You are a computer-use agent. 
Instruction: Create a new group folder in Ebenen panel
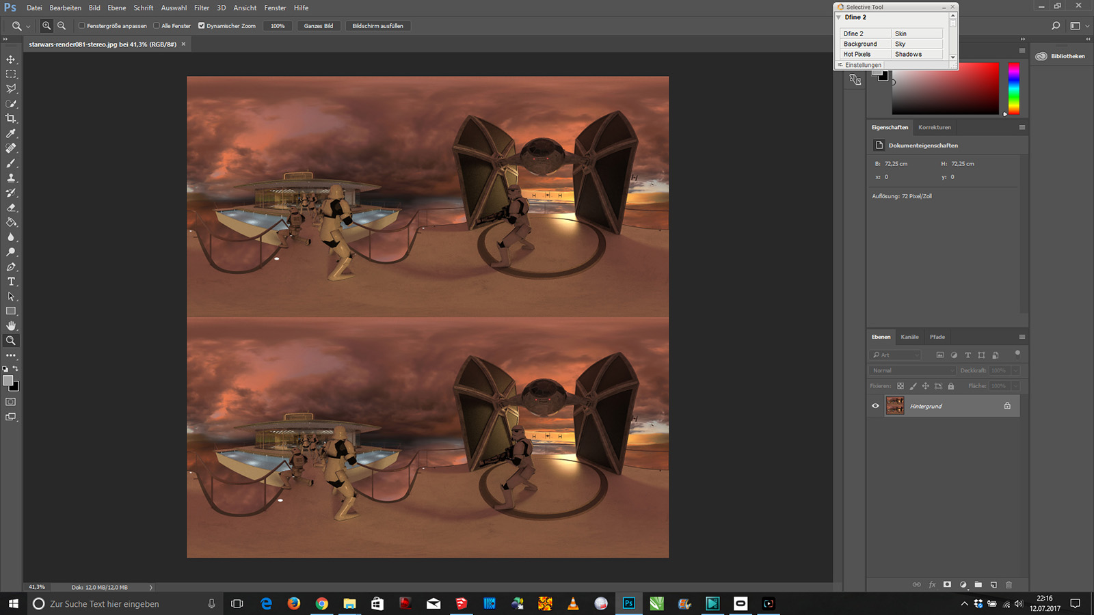tap(978, 585)
